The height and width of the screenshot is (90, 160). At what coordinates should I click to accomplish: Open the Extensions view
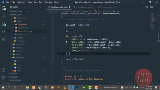(3, 39)
